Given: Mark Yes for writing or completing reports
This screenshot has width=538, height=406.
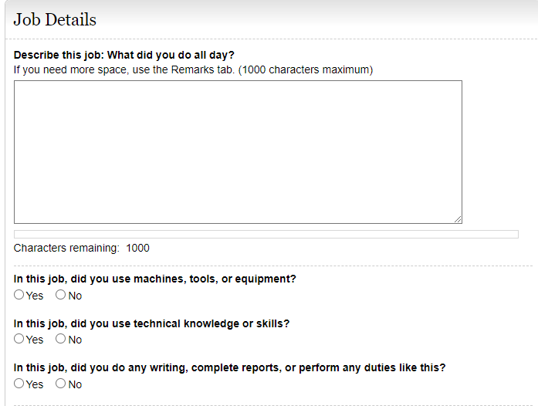Looking at the screenshot, I should (x=19, y=384).
